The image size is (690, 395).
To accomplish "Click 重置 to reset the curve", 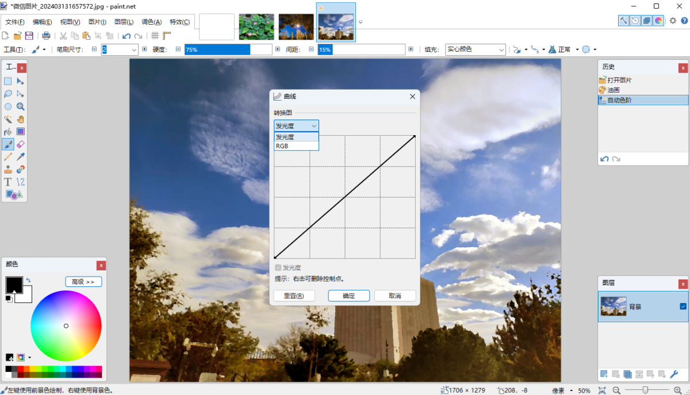I will click(294, 296).
